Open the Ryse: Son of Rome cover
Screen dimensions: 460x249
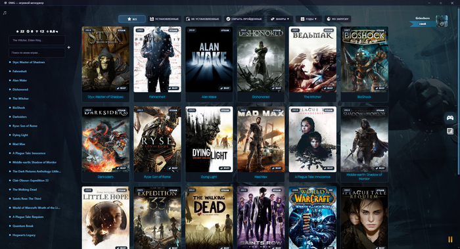click(157, 139)
